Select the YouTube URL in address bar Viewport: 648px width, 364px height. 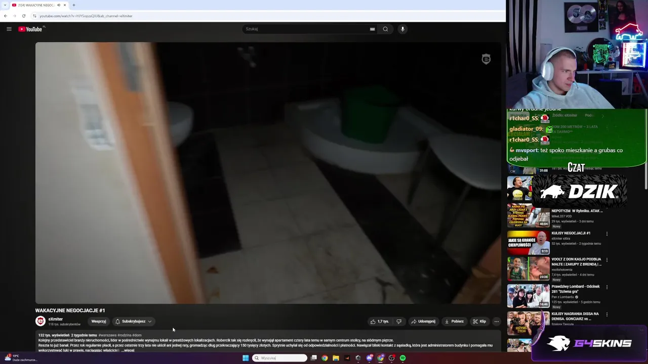86,16
